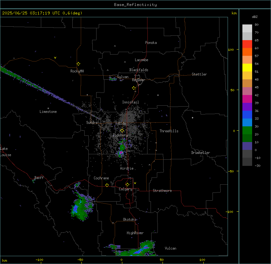
Task: Click the Okotoks city label
Action: [130, 219]
